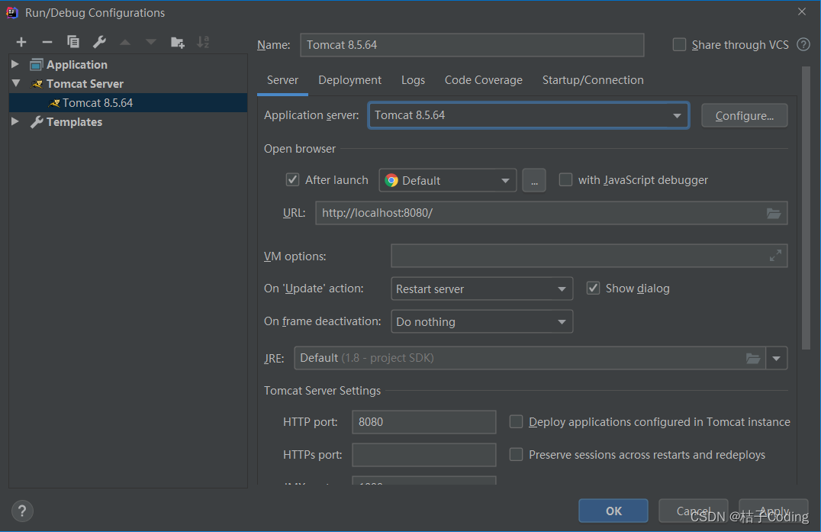
Task: Close the Run/Debug Configurations dialog
Action: coord(802,11)
